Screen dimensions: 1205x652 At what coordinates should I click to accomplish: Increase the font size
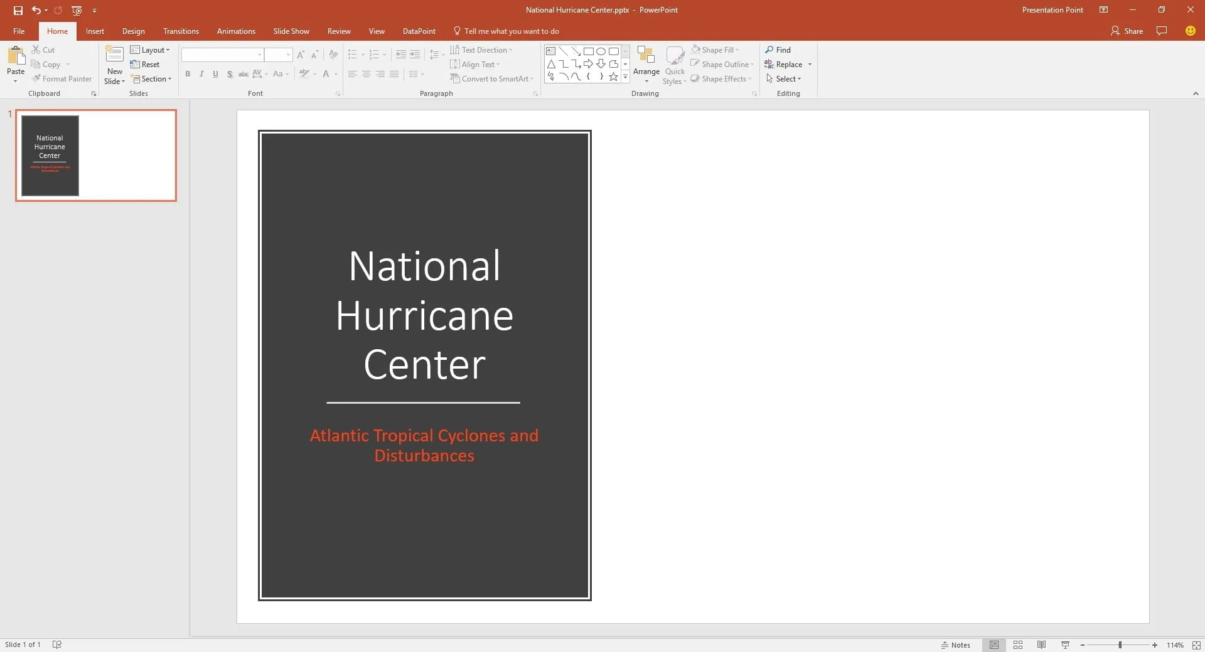tap(301, 55)
